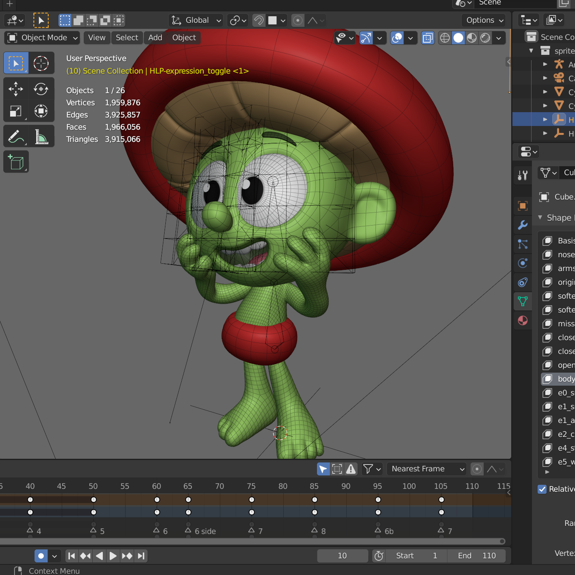
Task: Collapse the Shape Keys panel
Action: pos(540,218)
